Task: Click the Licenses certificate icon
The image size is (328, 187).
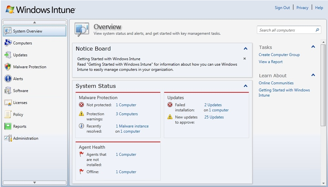Action: (8, 102)
